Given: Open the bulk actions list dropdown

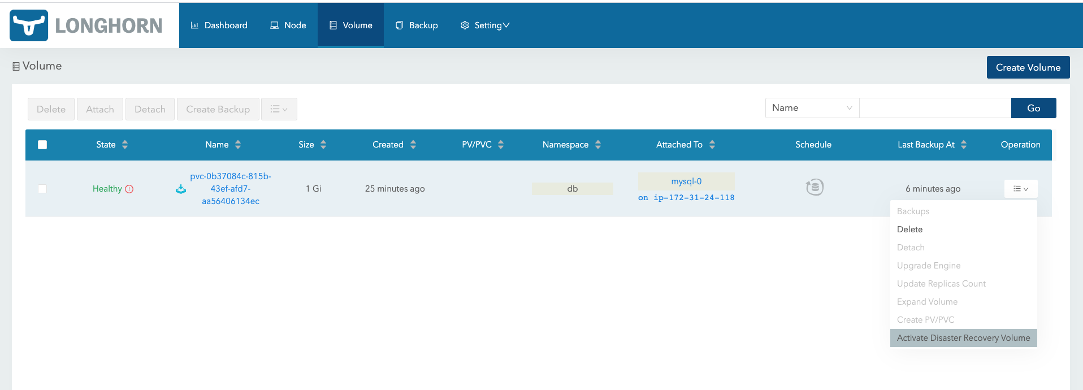Looking at the screenshot, I should click(279, 109).
